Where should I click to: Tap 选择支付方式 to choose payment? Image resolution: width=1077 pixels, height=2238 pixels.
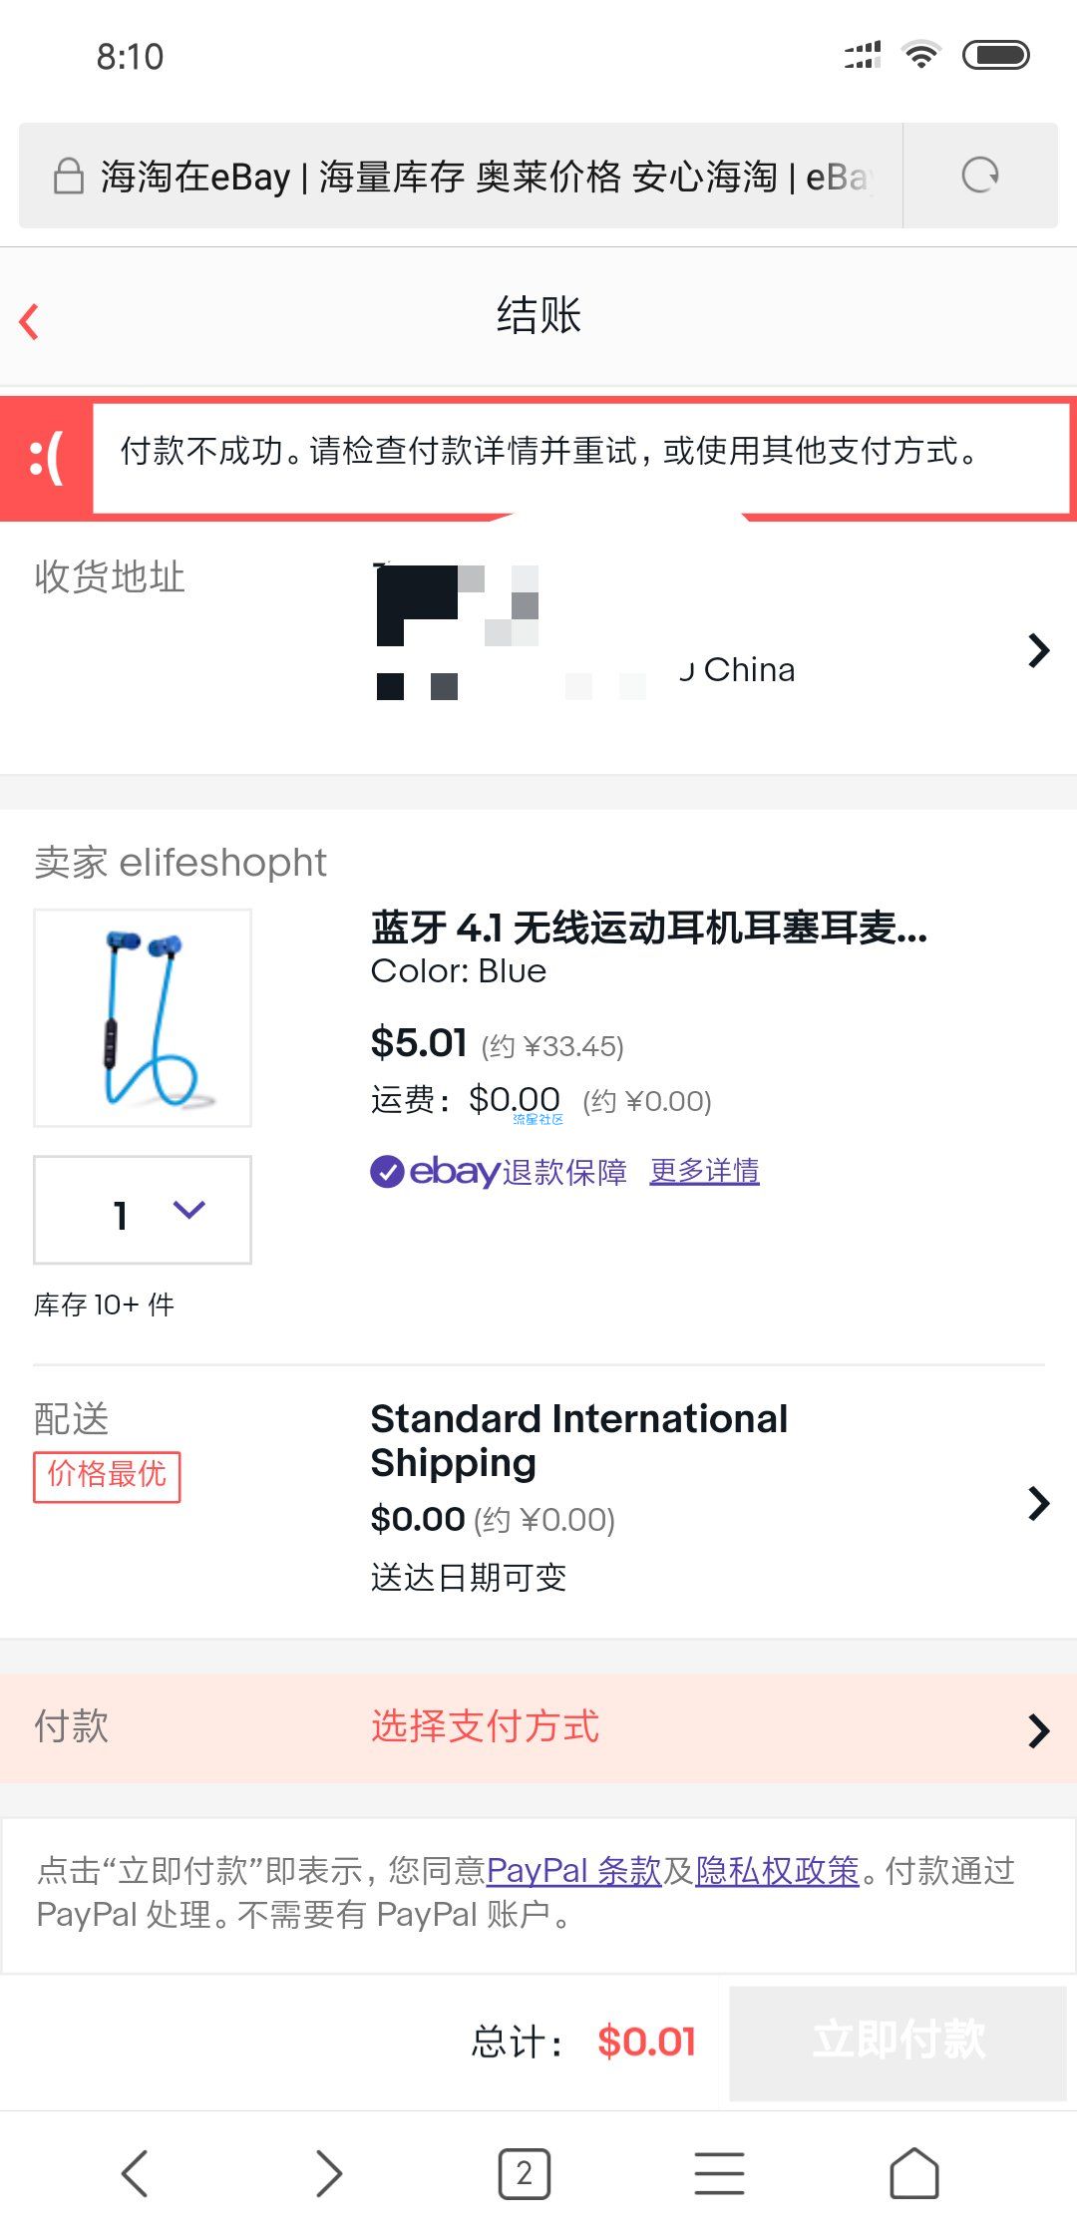(x=486, y=1726)
